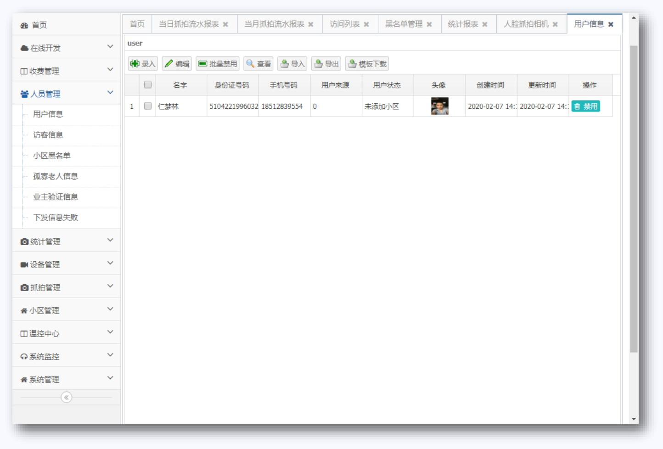Switch to the 黑名单管理 tab
The width and height of the screenshot is (663, 449).
(x=404, y=24)
